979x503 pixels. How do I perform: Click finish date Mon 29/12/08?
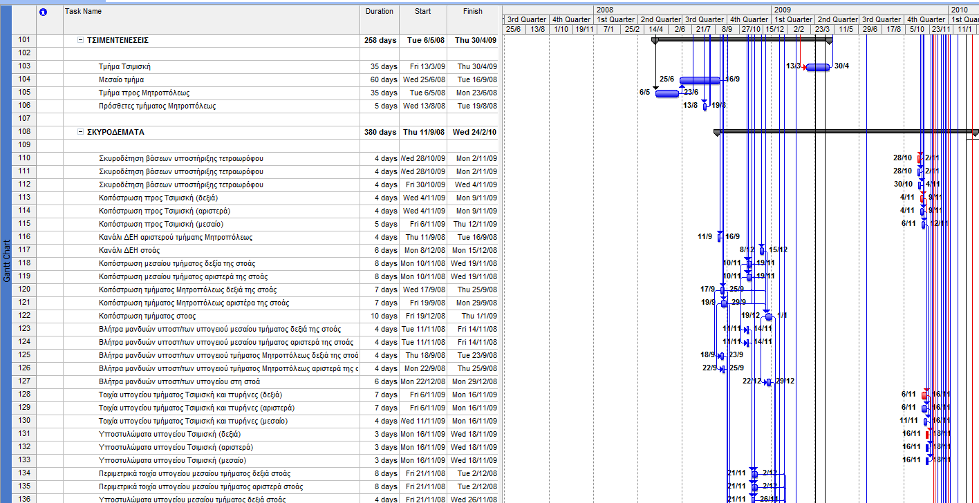pyautogui.click(x=474, y=381)
